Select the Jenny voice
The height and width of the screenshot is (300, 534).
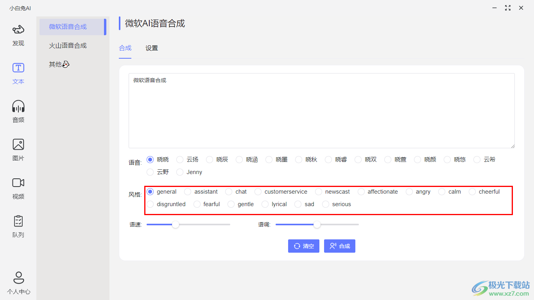pyautogui.click(x=190, y=172)
